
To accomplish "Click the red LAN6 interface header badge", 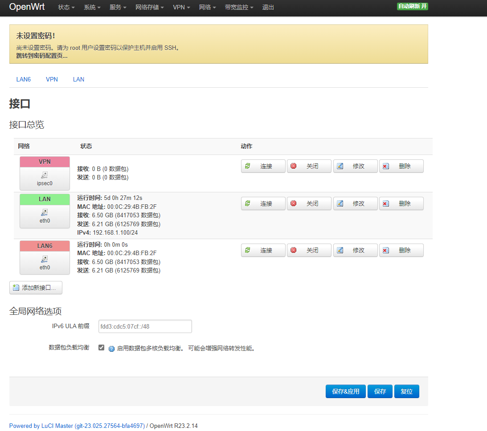I will pos(45,246).
